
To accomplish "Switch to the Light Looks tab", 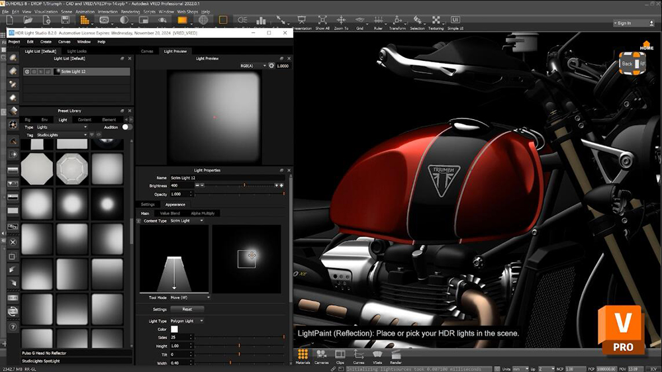I will click(x=77, y=51).
